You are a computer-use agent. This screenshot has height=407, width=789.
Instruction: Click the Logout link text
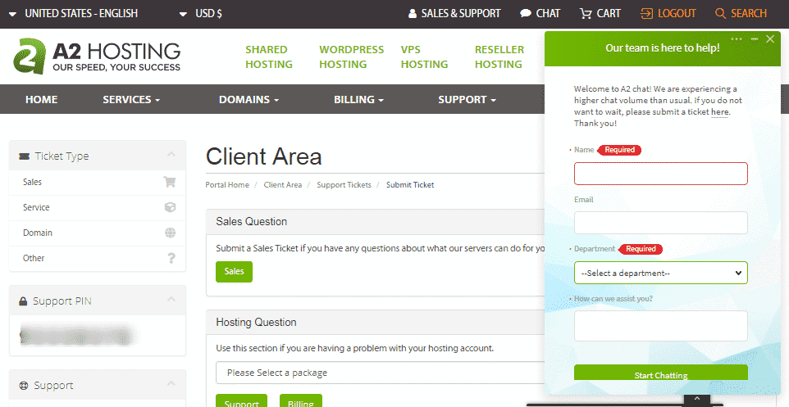point(677,14)
